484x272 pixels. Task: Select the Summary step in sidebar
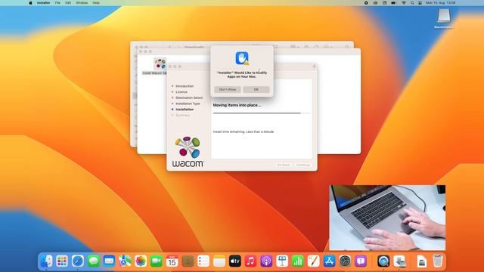183,116
